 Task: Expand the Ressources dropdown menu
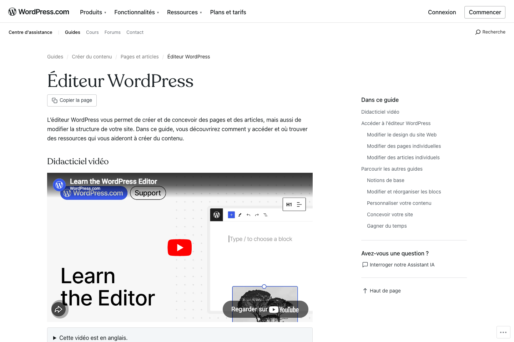click(x=184, y=12)
